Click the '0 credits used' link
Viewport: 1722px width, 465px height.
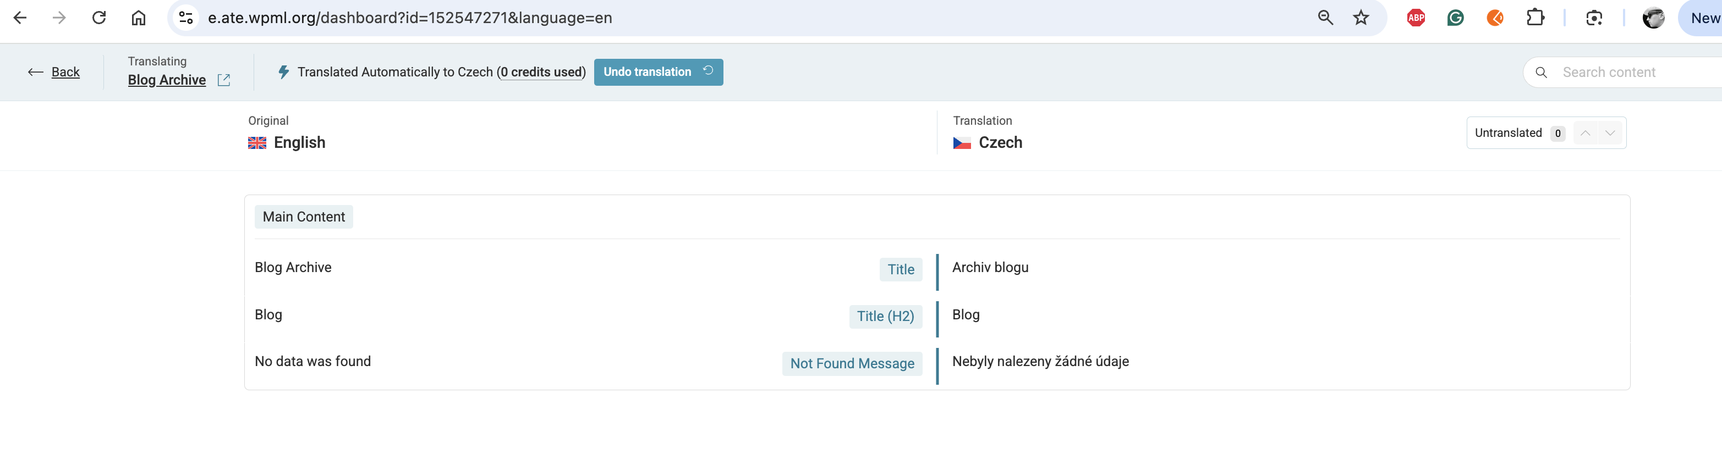[541, 72]
